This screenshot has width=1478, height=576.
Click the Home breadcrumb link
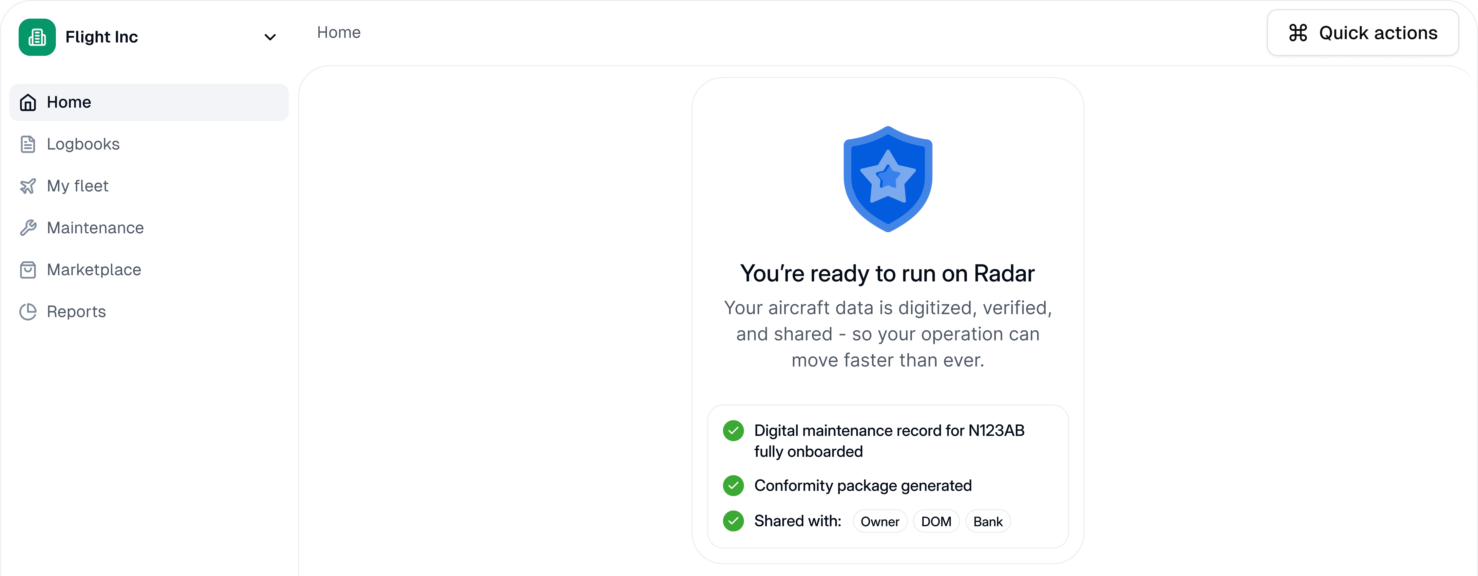339,33
